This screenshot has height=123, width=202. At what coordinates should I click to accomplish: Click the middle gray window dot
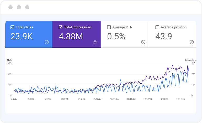(19, 7)
